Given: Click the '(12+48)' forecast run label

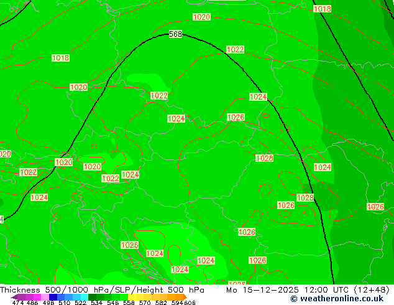Looking at the screenshot, I should click(x=372, y=290).
